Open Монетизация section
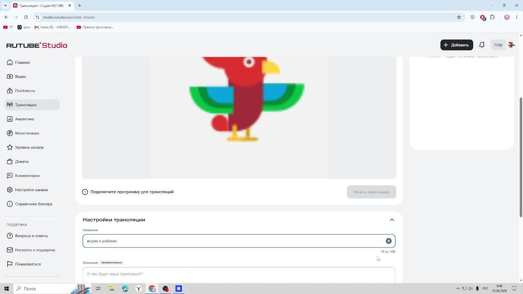 click(27, 133)
